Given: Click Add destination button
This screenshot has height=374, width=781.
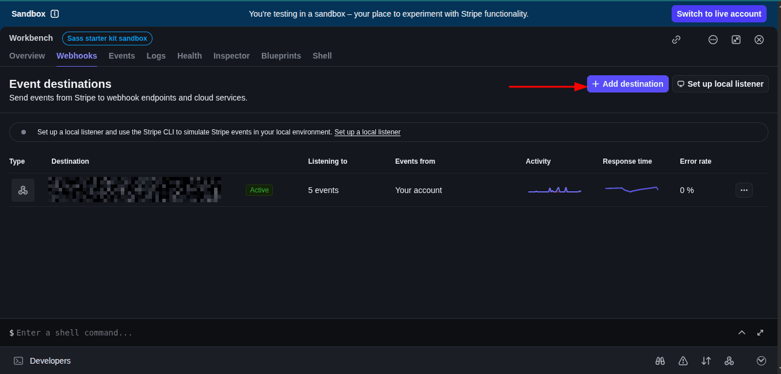Looking at the screenshot, I should tap(628, 84).
